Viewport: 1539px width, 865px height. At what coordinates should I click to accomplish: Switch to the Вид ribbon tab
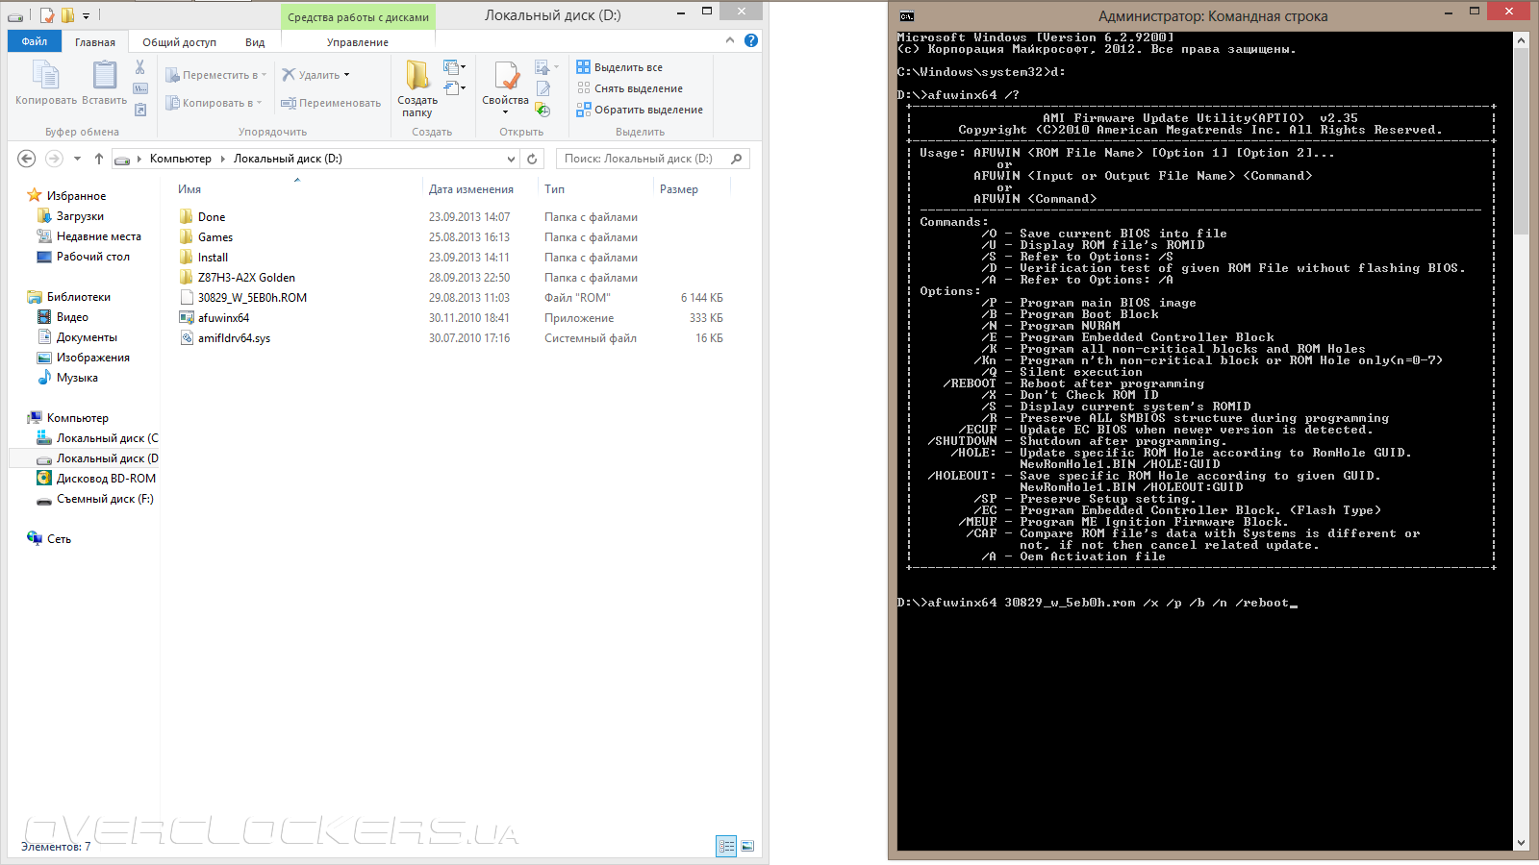coord(255,42)
